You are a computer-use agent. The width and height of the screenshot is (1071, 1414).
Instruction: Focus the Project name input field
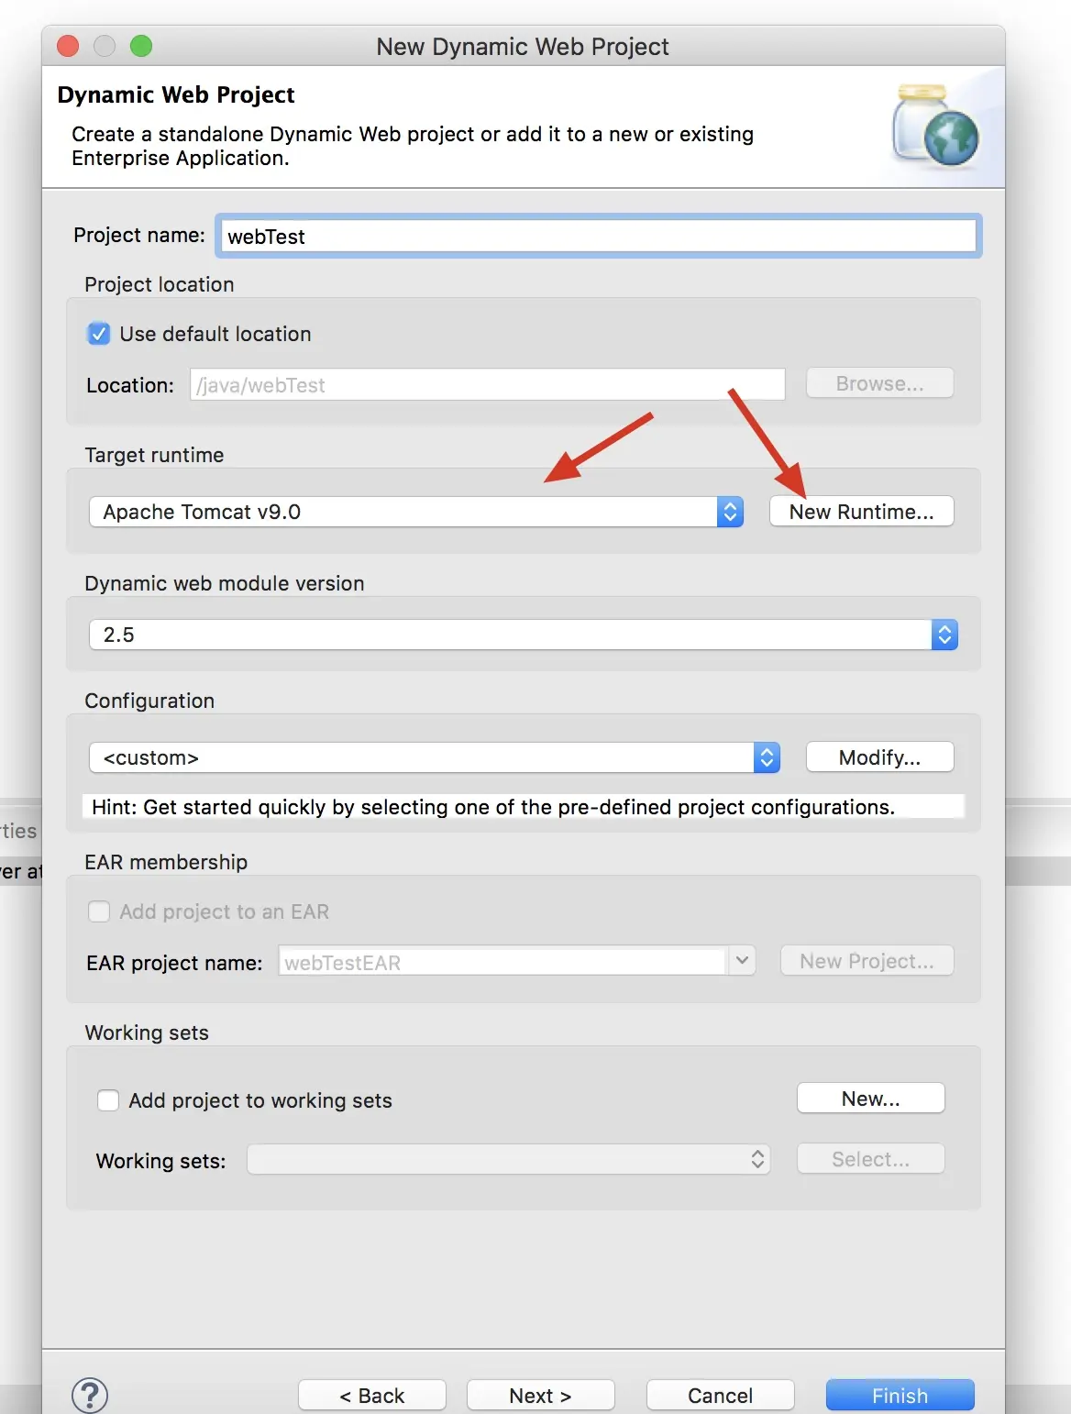pyautogui.click(x=599, y=236)
